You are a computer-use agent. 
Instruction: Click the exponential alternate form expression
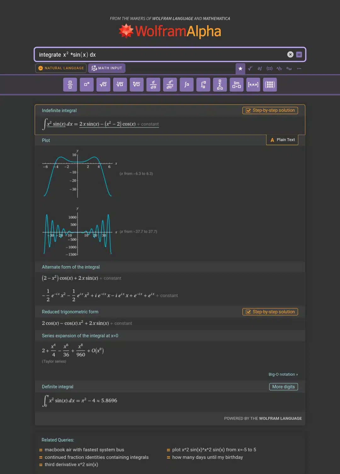click(110, 295)
